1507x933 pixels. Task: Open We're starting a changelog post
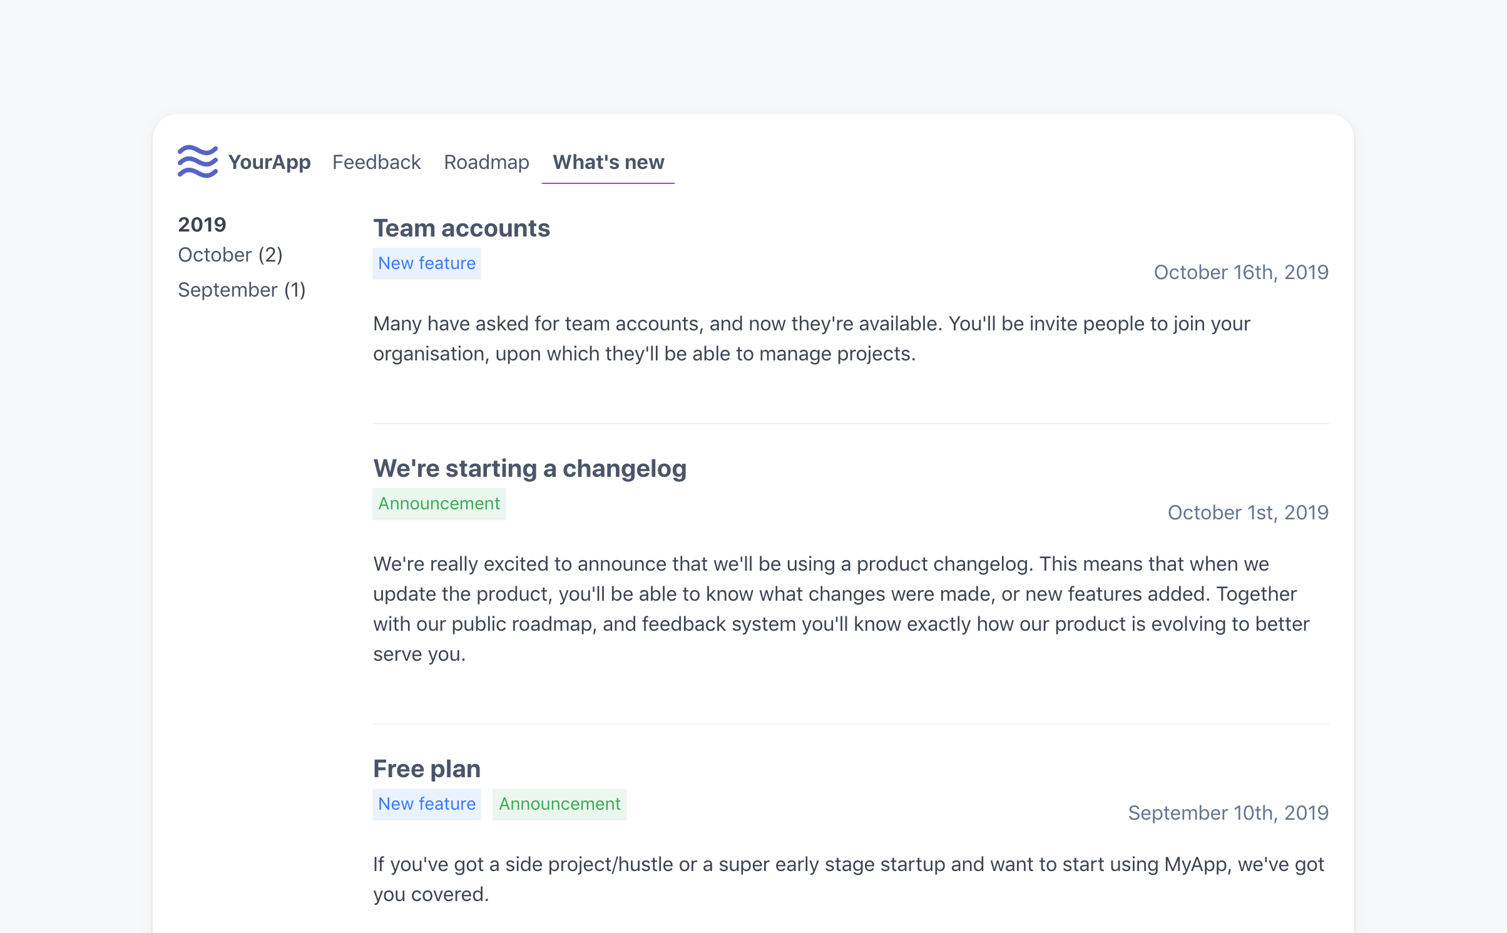pos(529,469)
